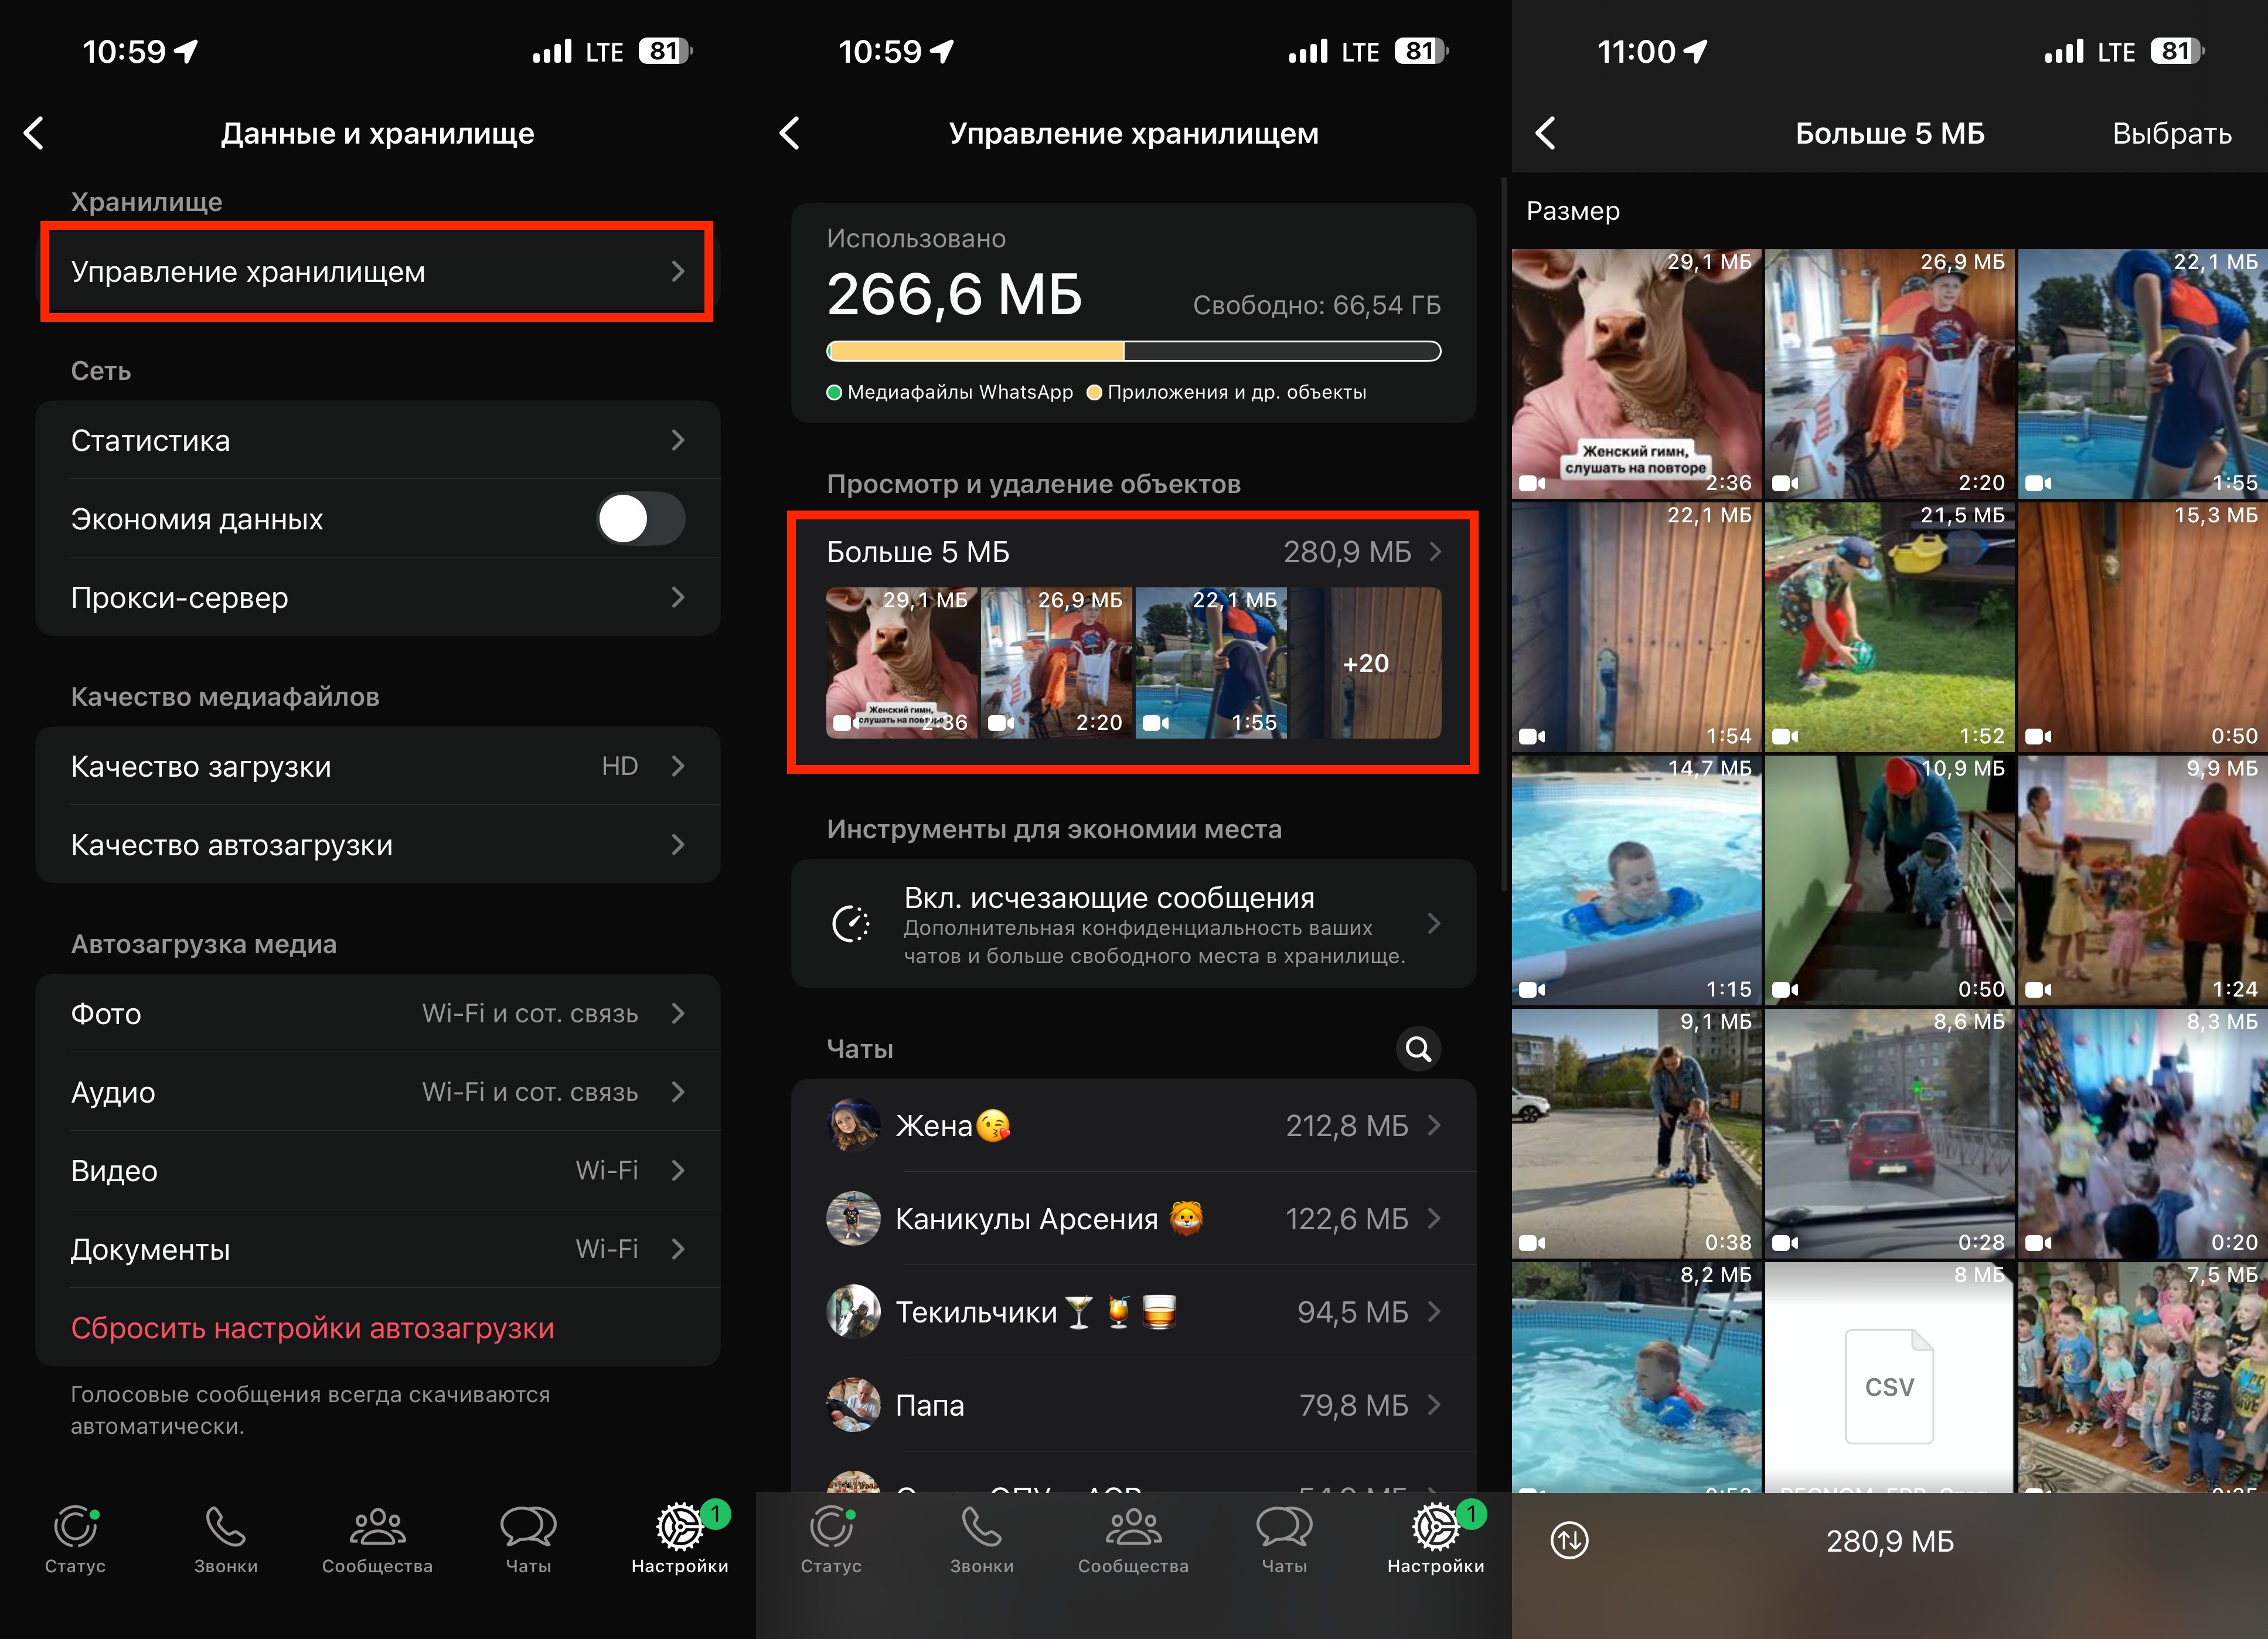Viewport: 2268px width, 1639px height.
Task: Open the CSV file thumbnail
Action: 1888,1385
